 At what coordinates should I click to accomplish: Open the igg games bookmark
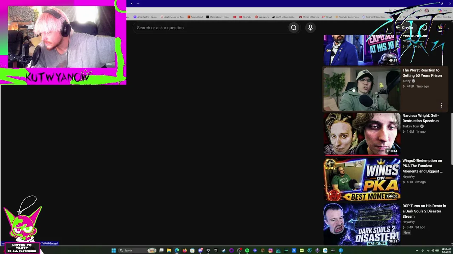[x=262, y=17]
